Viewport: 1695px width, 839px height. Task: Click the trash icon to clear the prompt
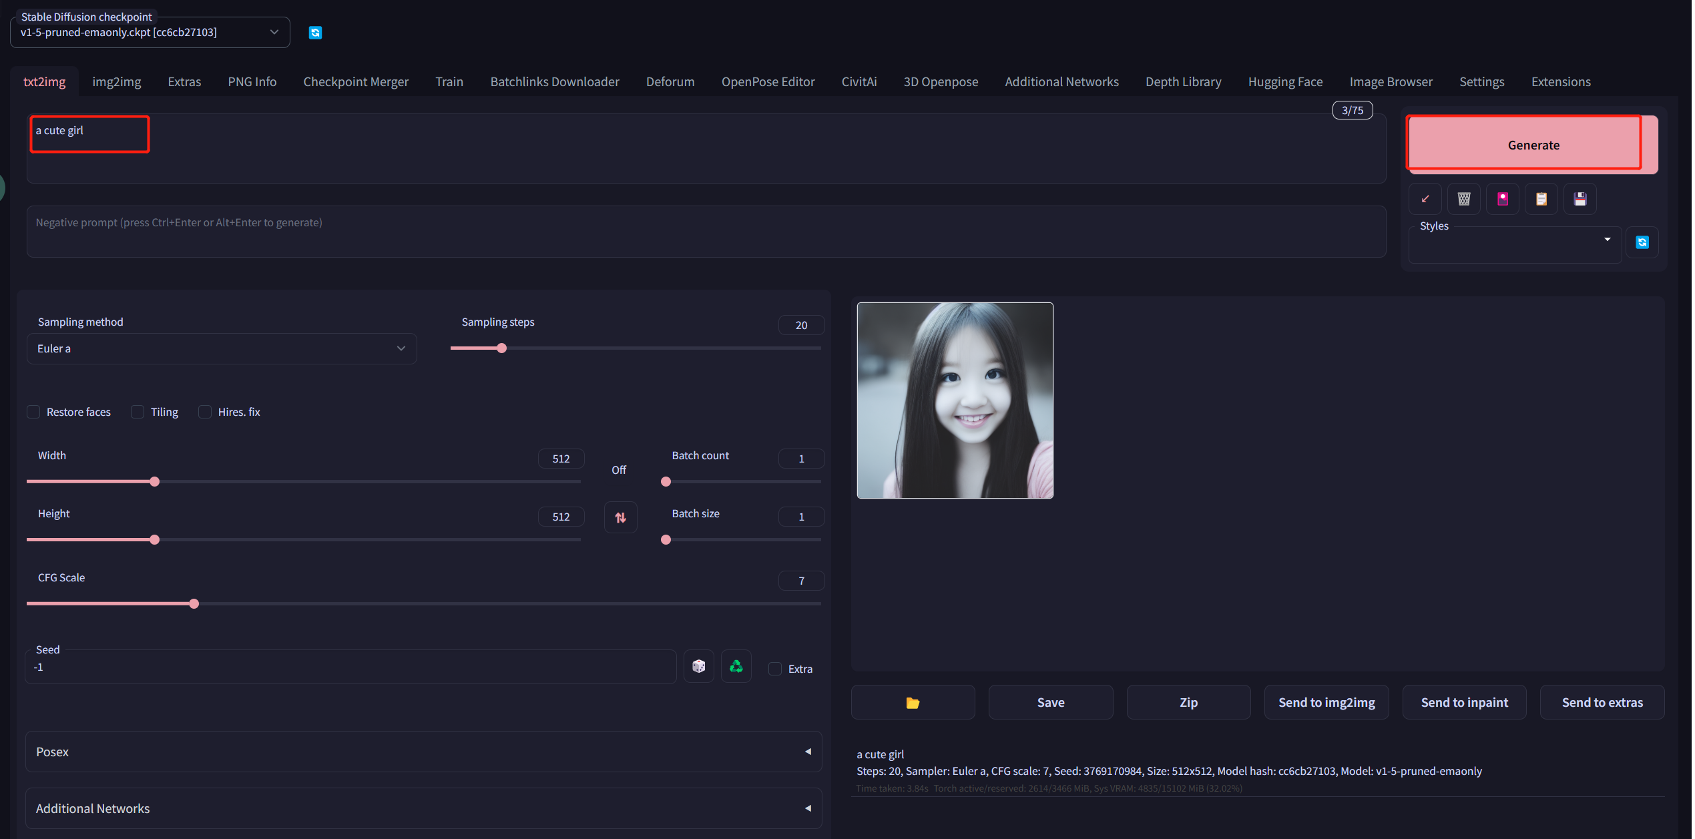(x=1464, y=199)
